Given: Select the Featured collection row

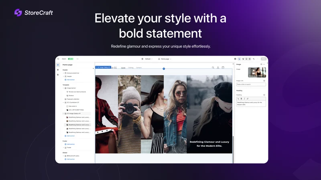Looking at the screenshot, I should [x=77, y=99].
